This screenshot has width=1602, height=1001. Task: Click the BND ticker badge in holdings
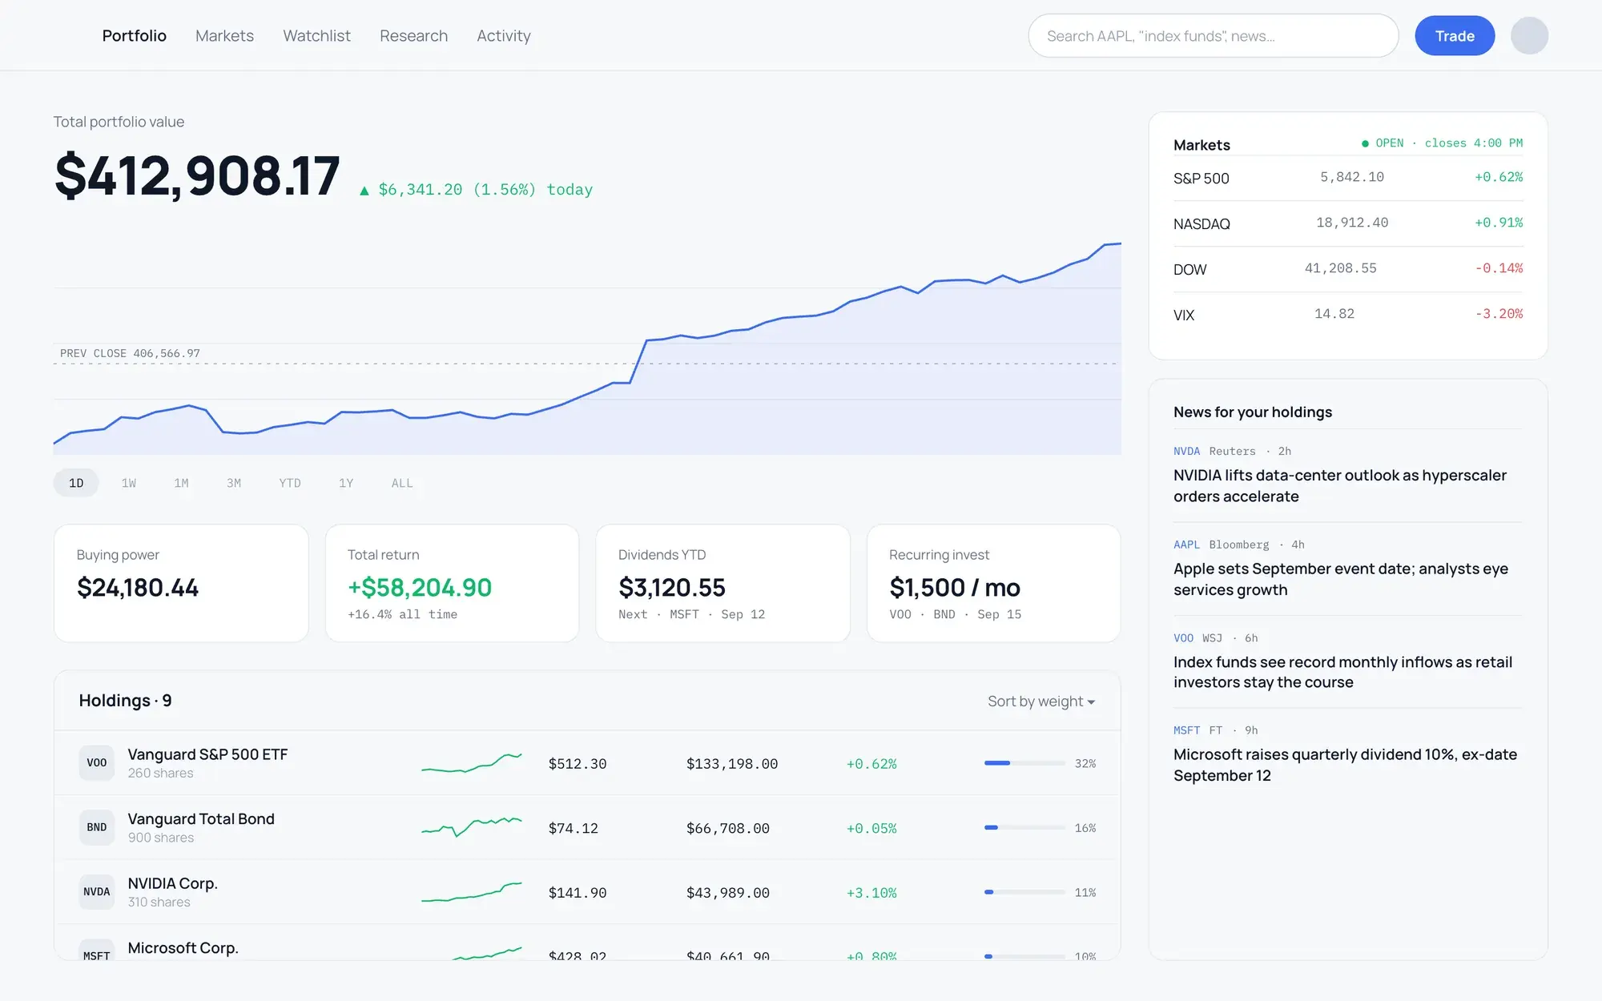point(96,827)
